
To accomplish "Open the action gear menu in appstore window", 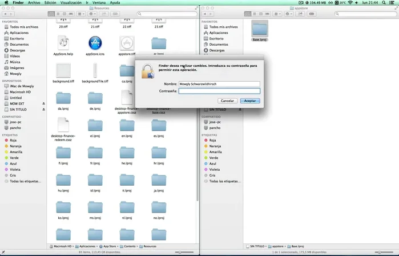I will coord(288,14).
